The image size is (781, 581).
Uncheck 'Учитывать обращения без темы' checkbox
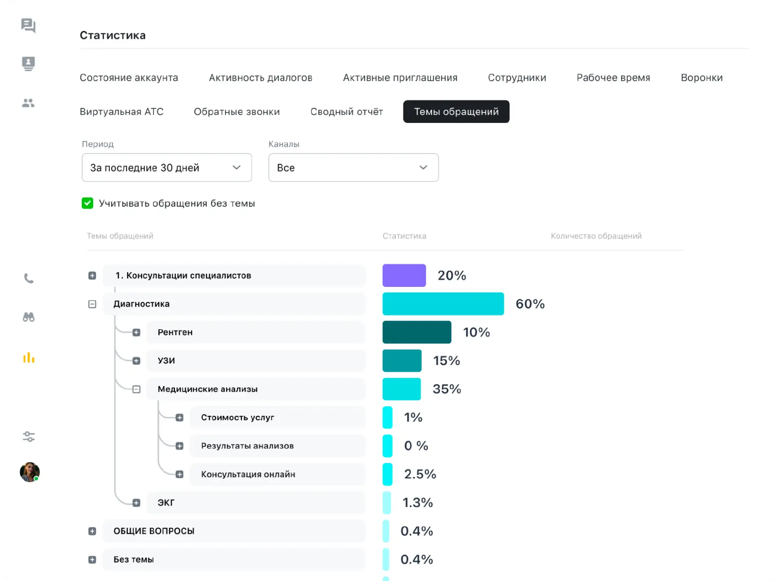pyautogui.click(x=87, y=203)
